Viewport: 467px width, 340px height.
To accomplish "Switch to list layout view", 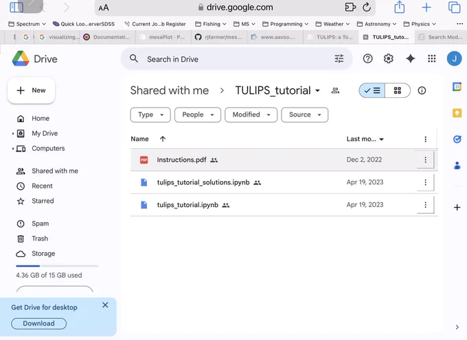I will [x=372, y=90].
